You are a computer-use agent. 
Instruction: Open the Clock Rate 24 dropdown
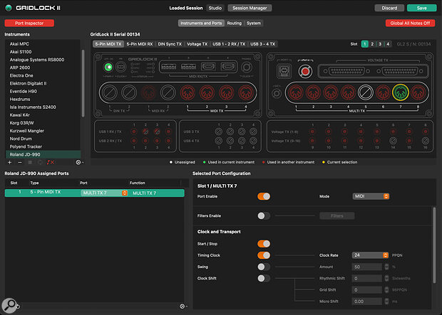click(370, 255)
